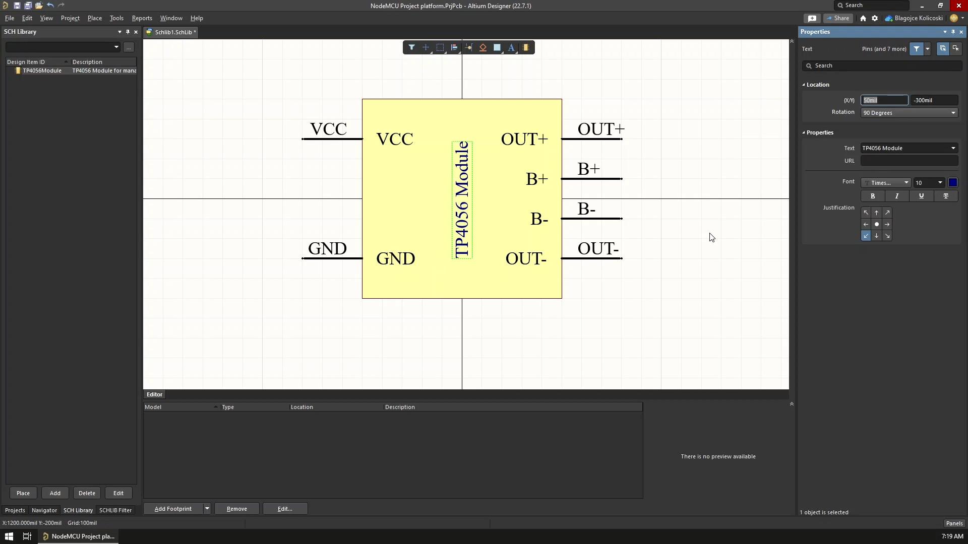968x544 pixels.
Task: Open the font size dropdown
Action: 940,183
